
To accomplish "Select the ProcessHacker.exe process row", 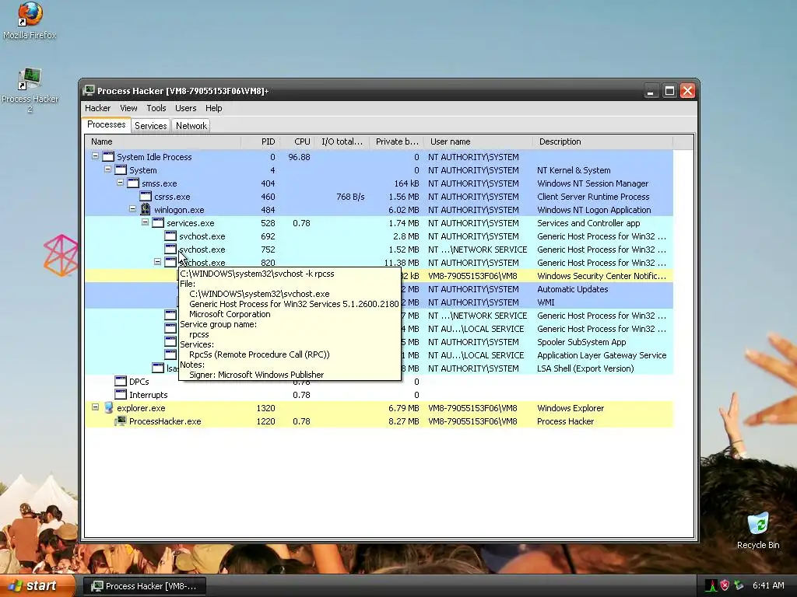I will pyautogui.click(x=379, y=421).
